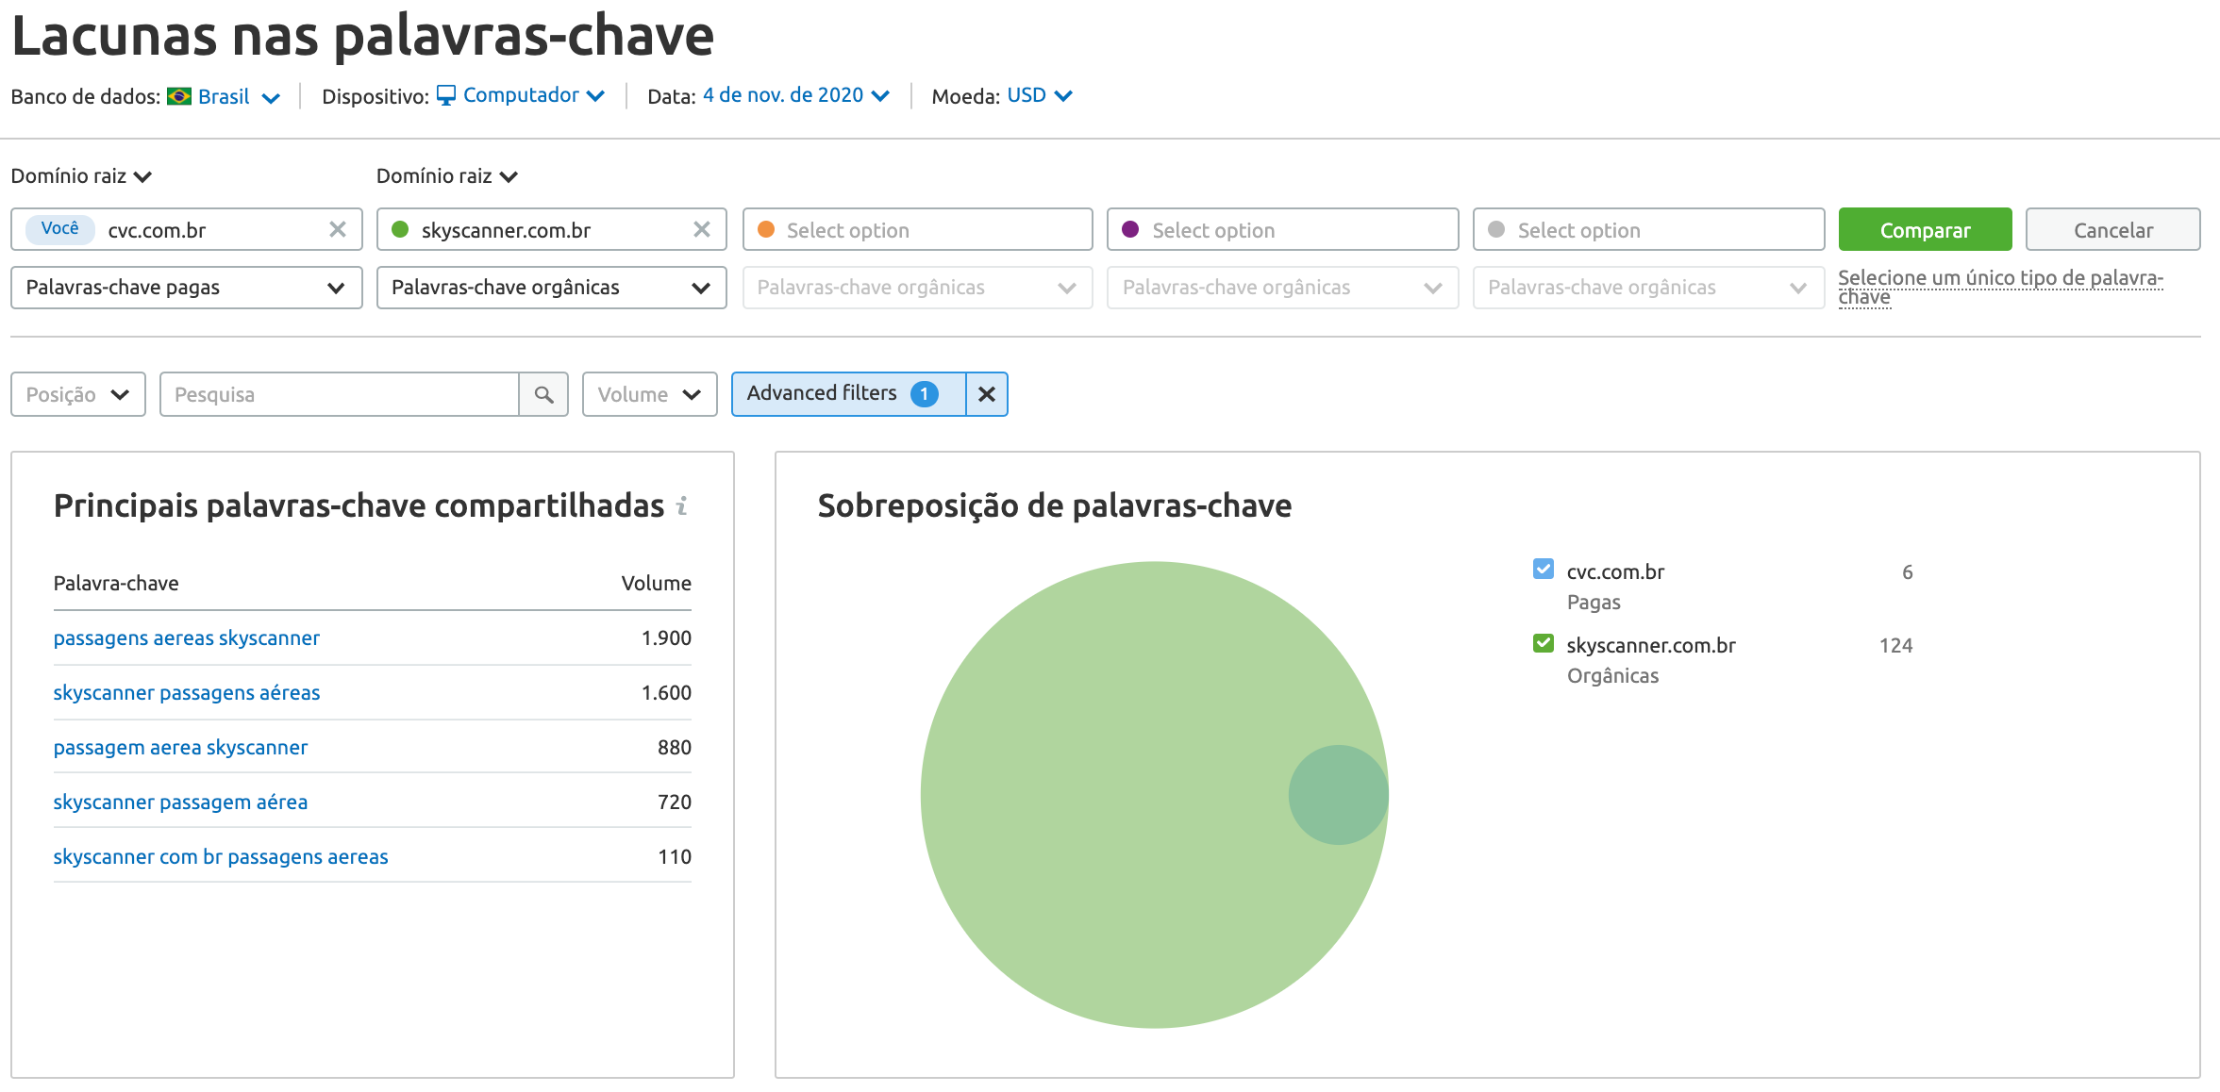Screen dimensions: 2220x1092
Task: Change currency via the USD dropdown
Action: pyautogui.click(x=1035, y=94)
